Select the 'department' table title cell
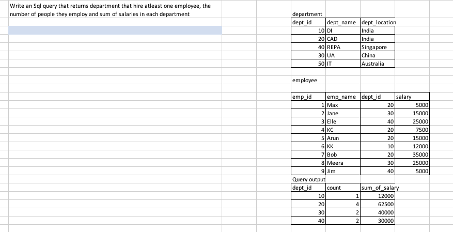Image resolution: width=453 pixels, height=232 pixels. [x=308, y=14]
